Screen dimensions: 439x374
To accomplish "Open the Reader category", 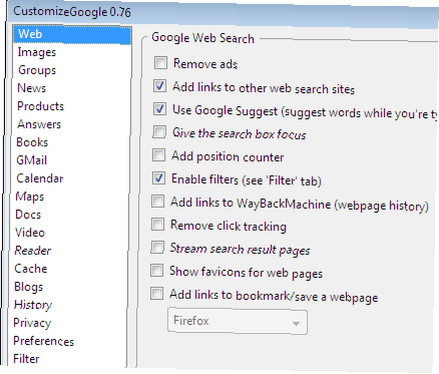I will [x=33, y=251].
